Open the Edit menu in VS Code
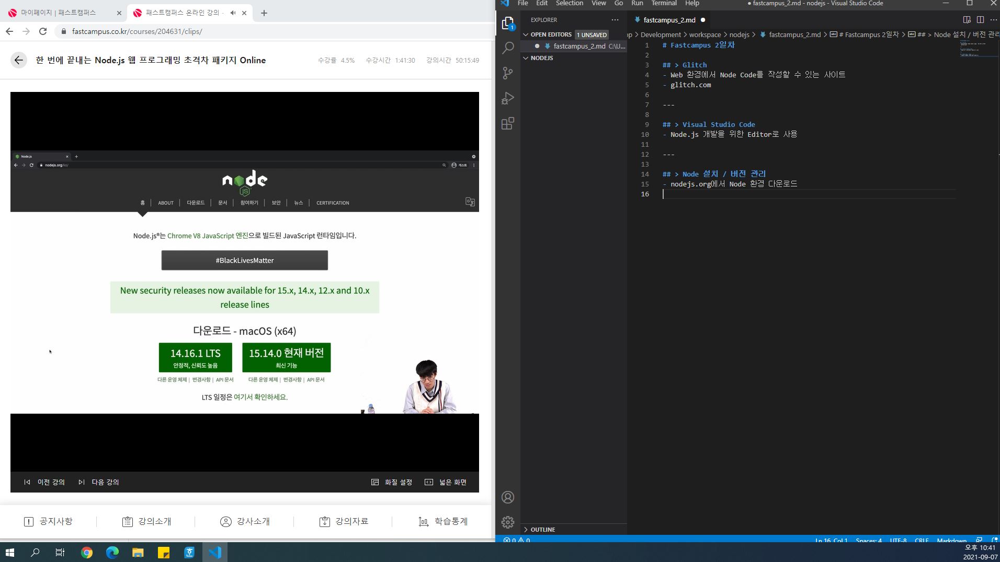Image resolution: width=1000 pixels, height=562 pixels. pos(542,3)
